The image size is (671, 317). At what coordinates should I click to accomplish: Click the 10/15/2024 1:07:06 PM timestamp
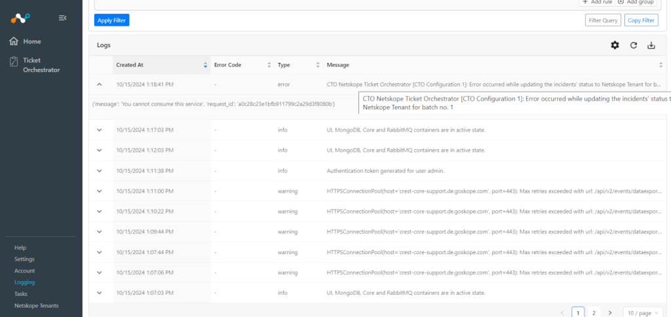pos(145,272)
